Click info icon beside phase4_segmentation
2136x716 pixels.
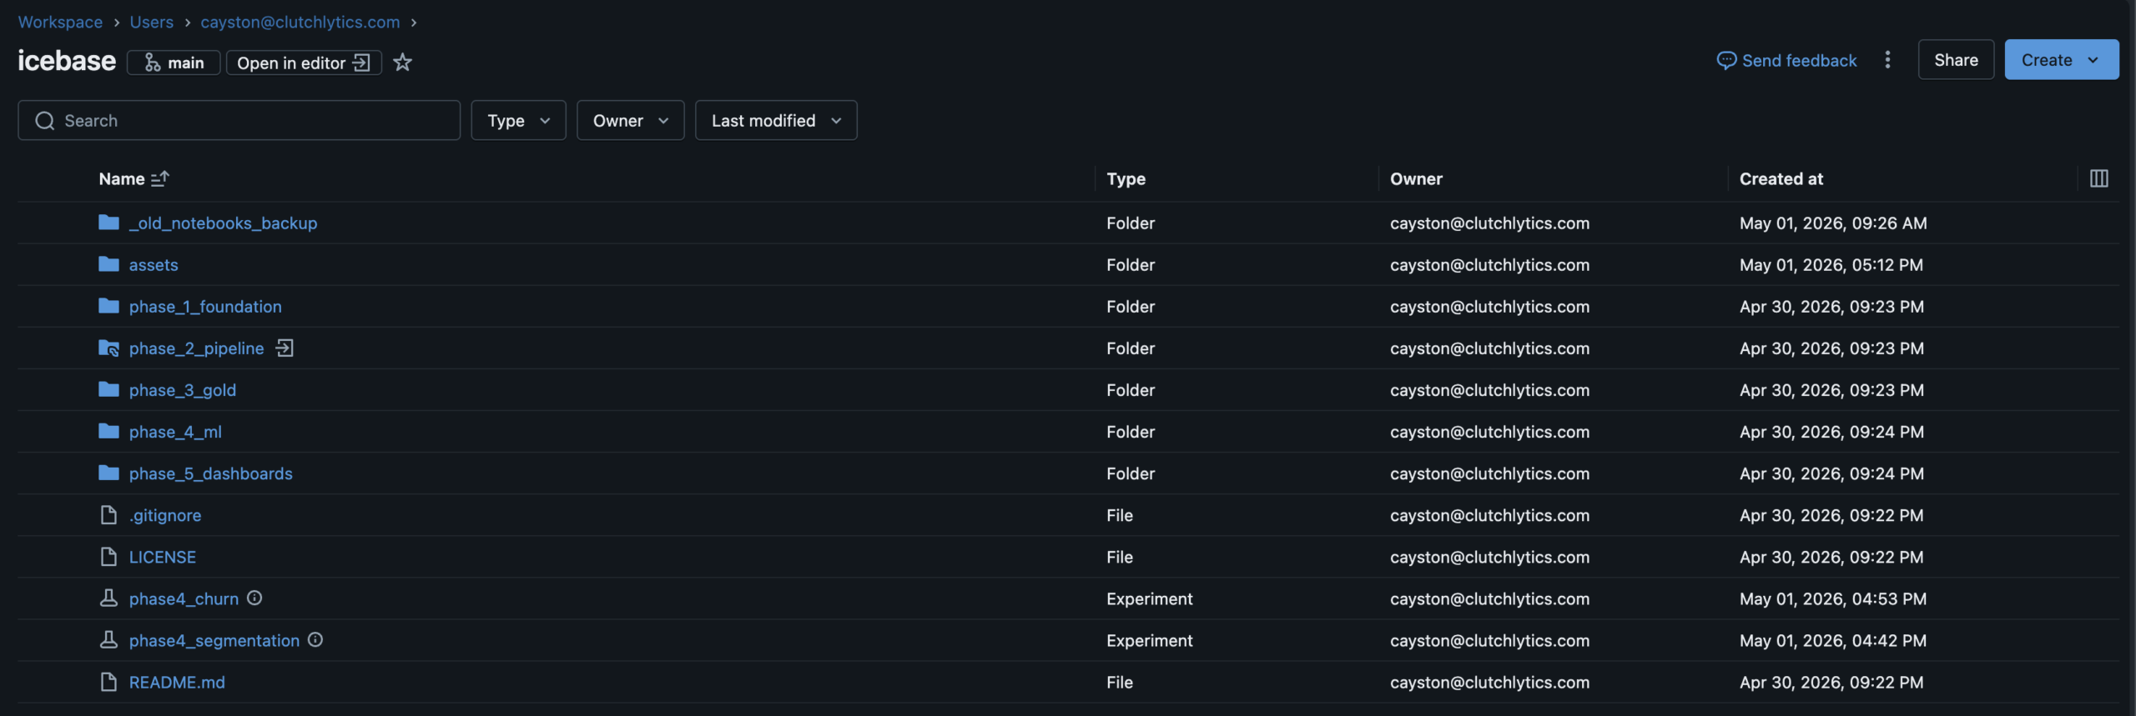coord(315,640)
